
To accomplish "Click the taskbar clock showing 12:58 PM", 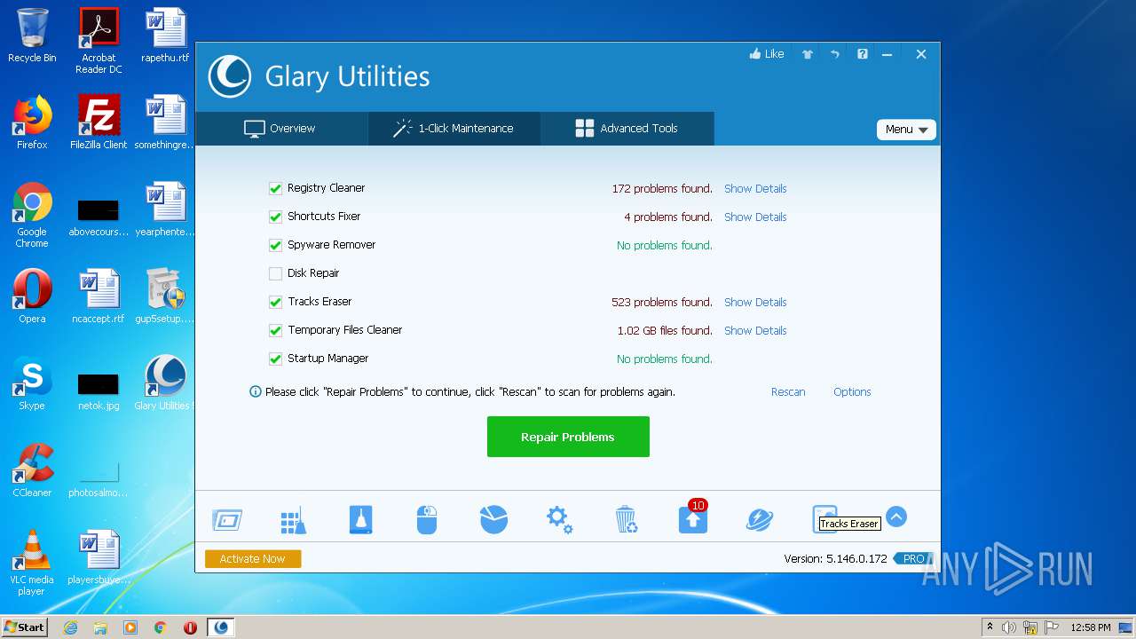I will click(1091, 627).
